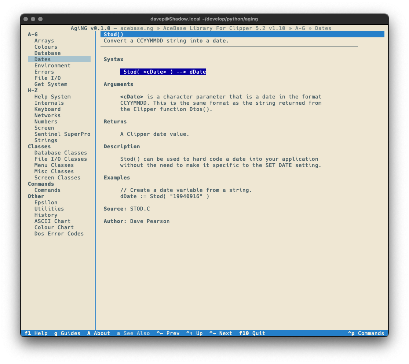Go to Prev entry in footer
Image resolution: width=409 pixels, height=364 pixels.
tap(168, 333)
